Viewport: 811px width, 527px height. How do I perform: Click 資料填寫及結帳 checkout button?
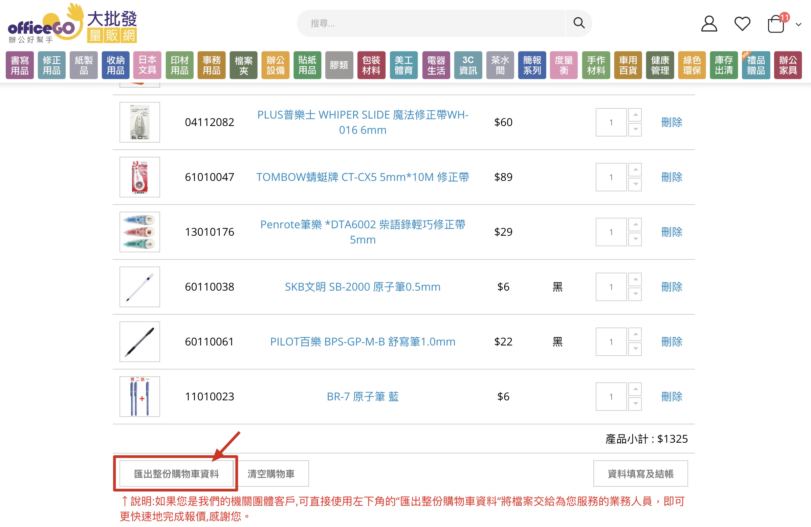641,474
